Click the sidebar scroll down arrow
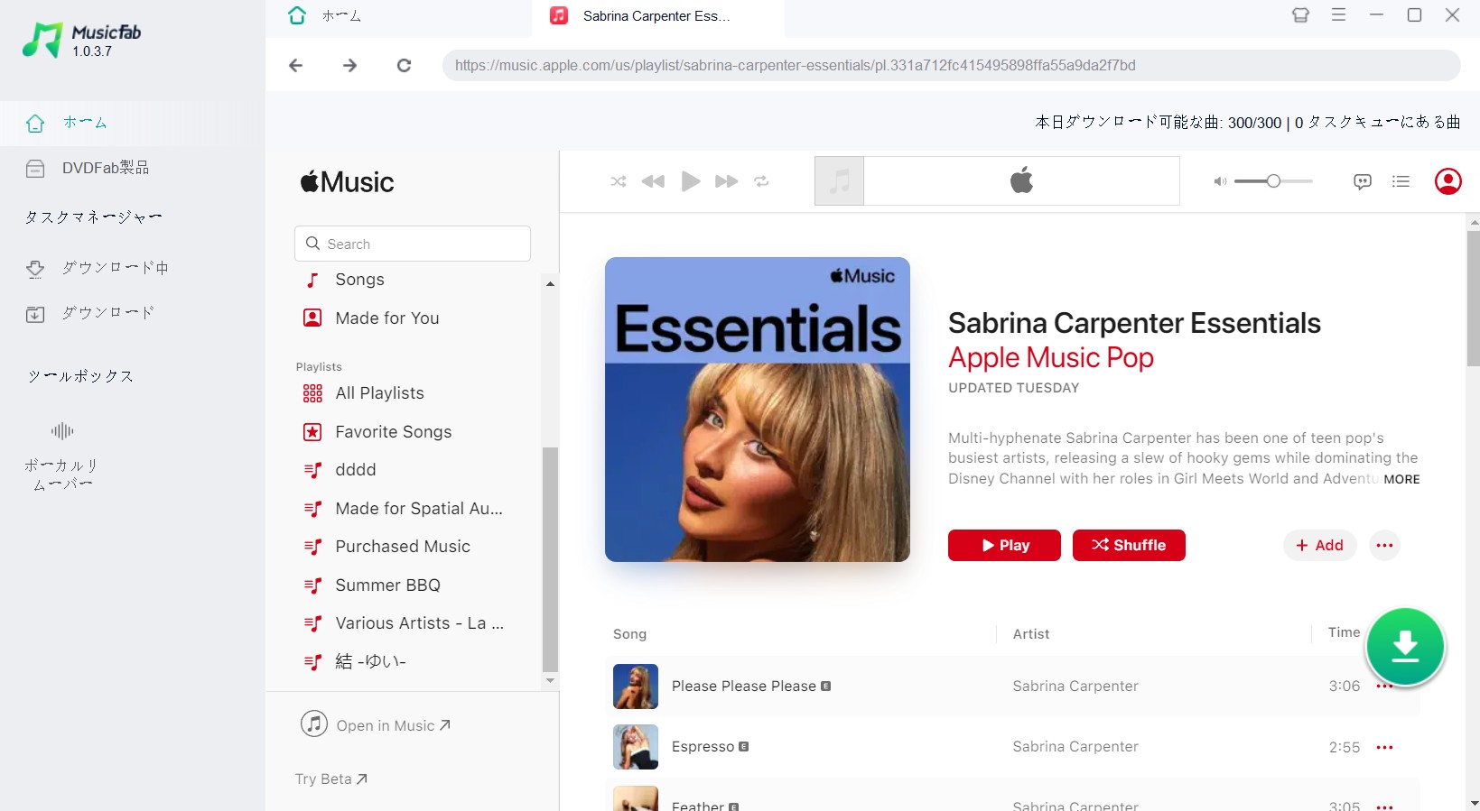This screenshot has height=811, width=1480. 550,680
